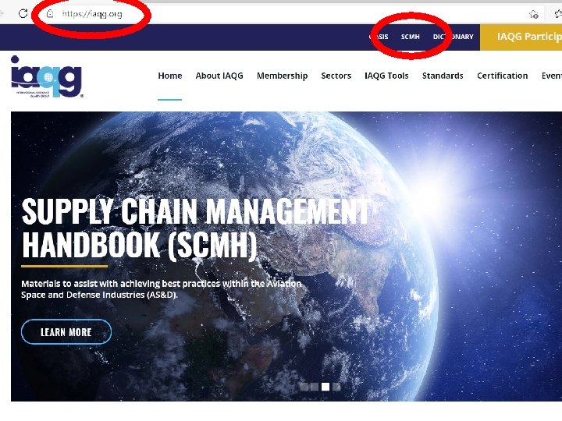Screen dimensions: 562x421
Task: Open the OASIS link in top bar
Action: coord(379,37)
